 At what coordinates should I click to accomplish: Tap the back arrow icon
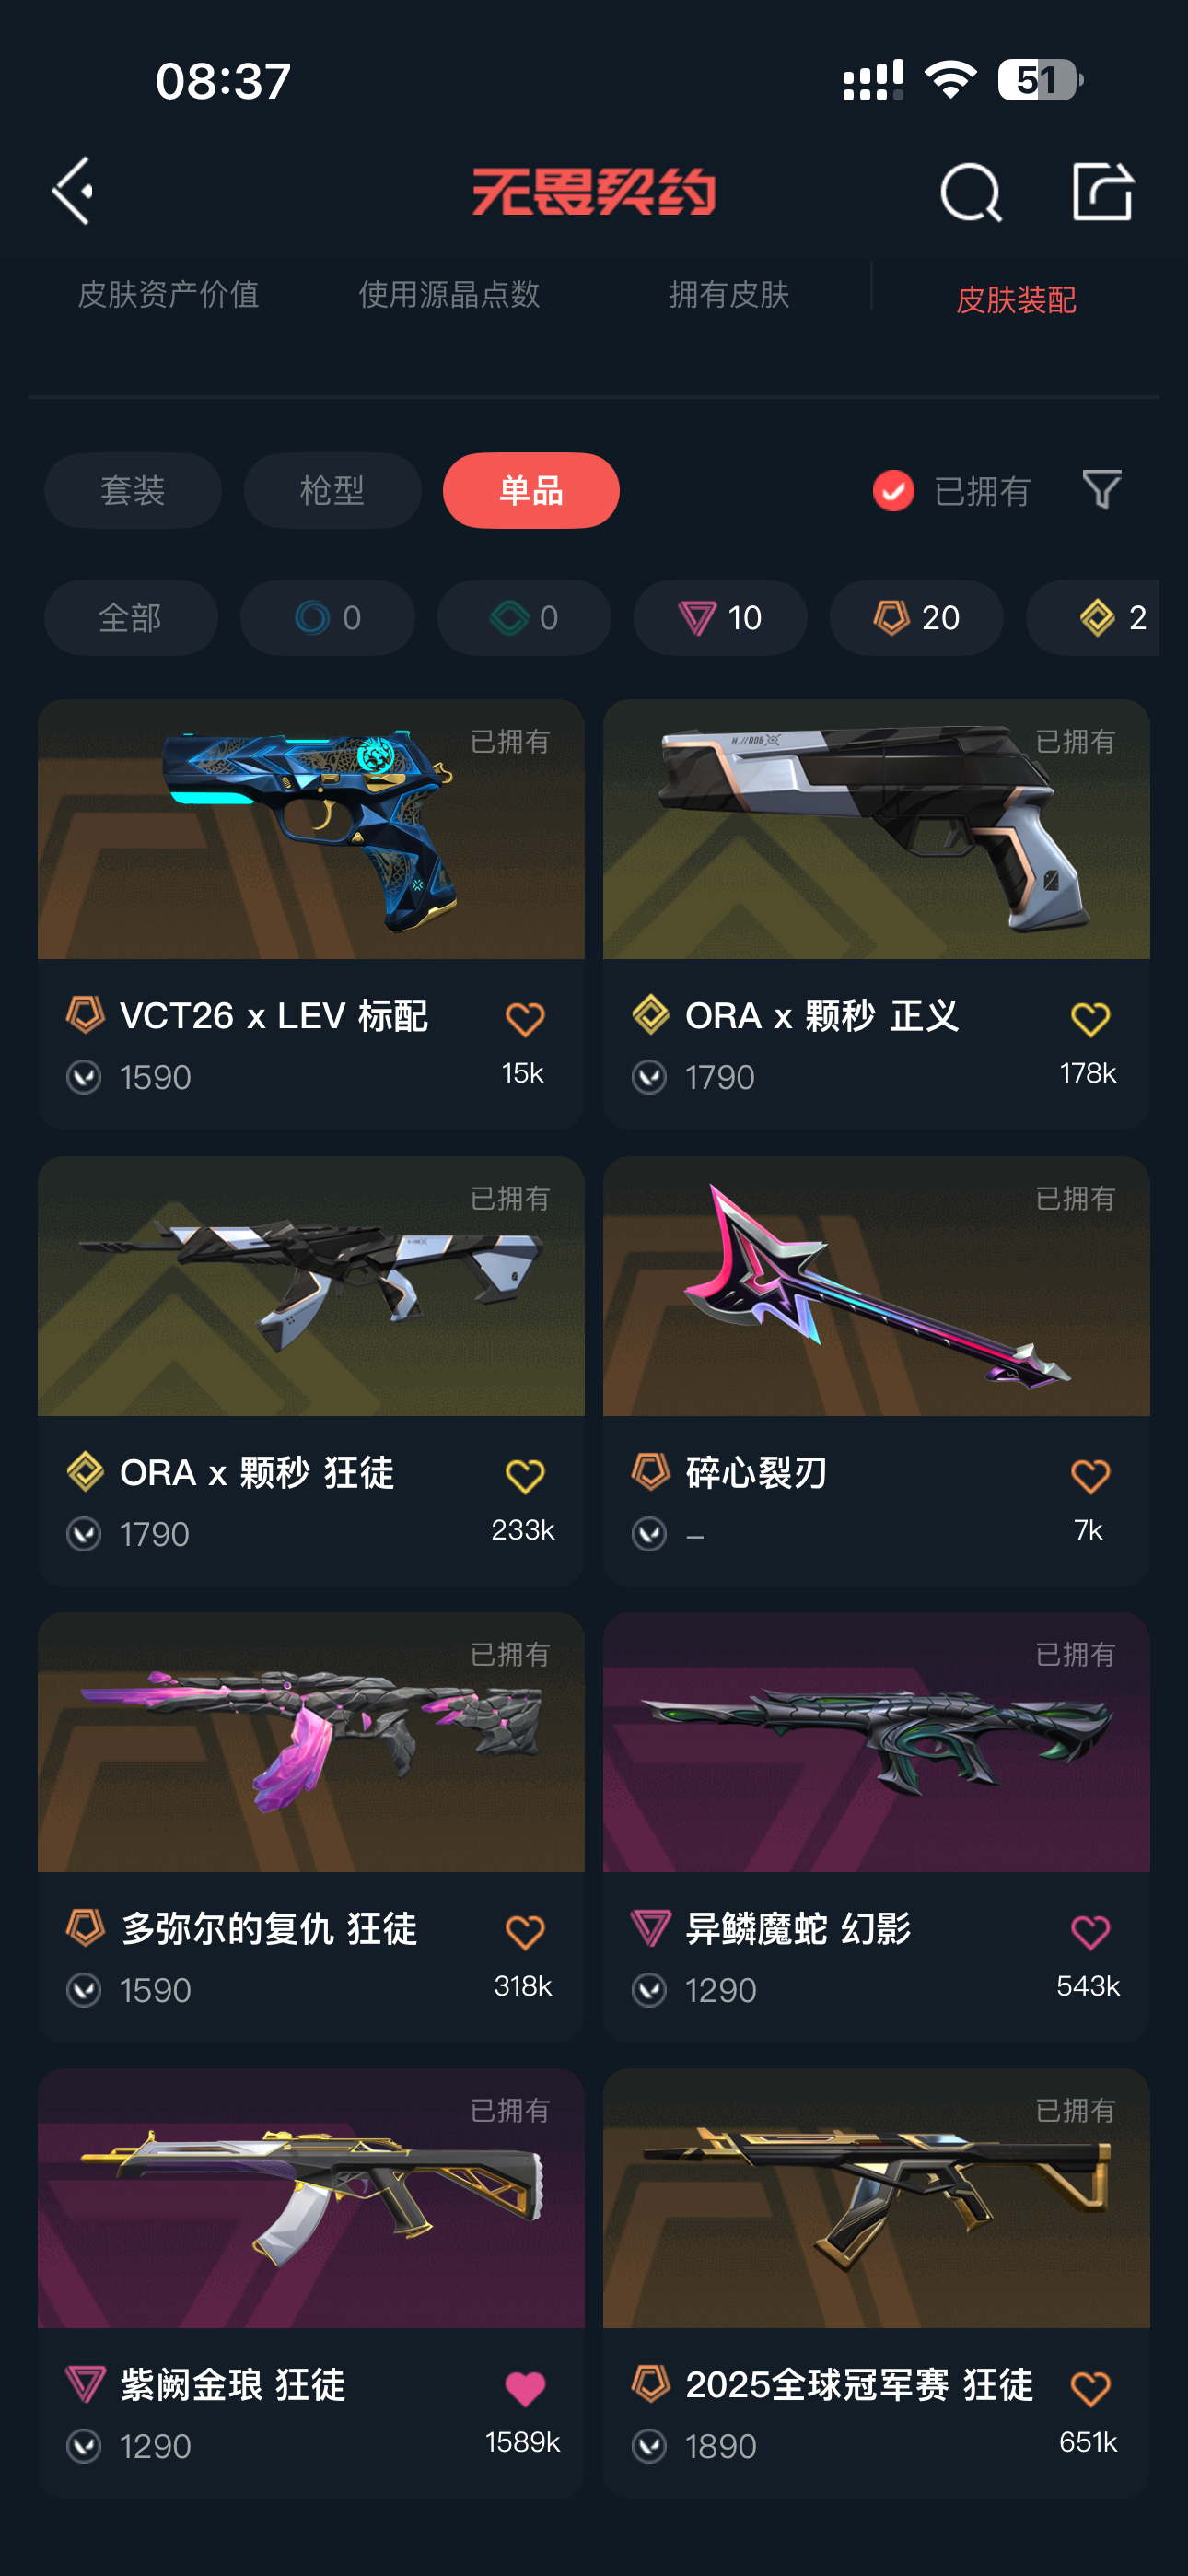click(74, 190)
